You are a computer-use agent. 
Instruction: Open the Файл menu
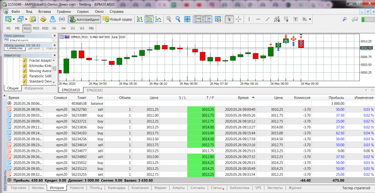click(15, 12)
